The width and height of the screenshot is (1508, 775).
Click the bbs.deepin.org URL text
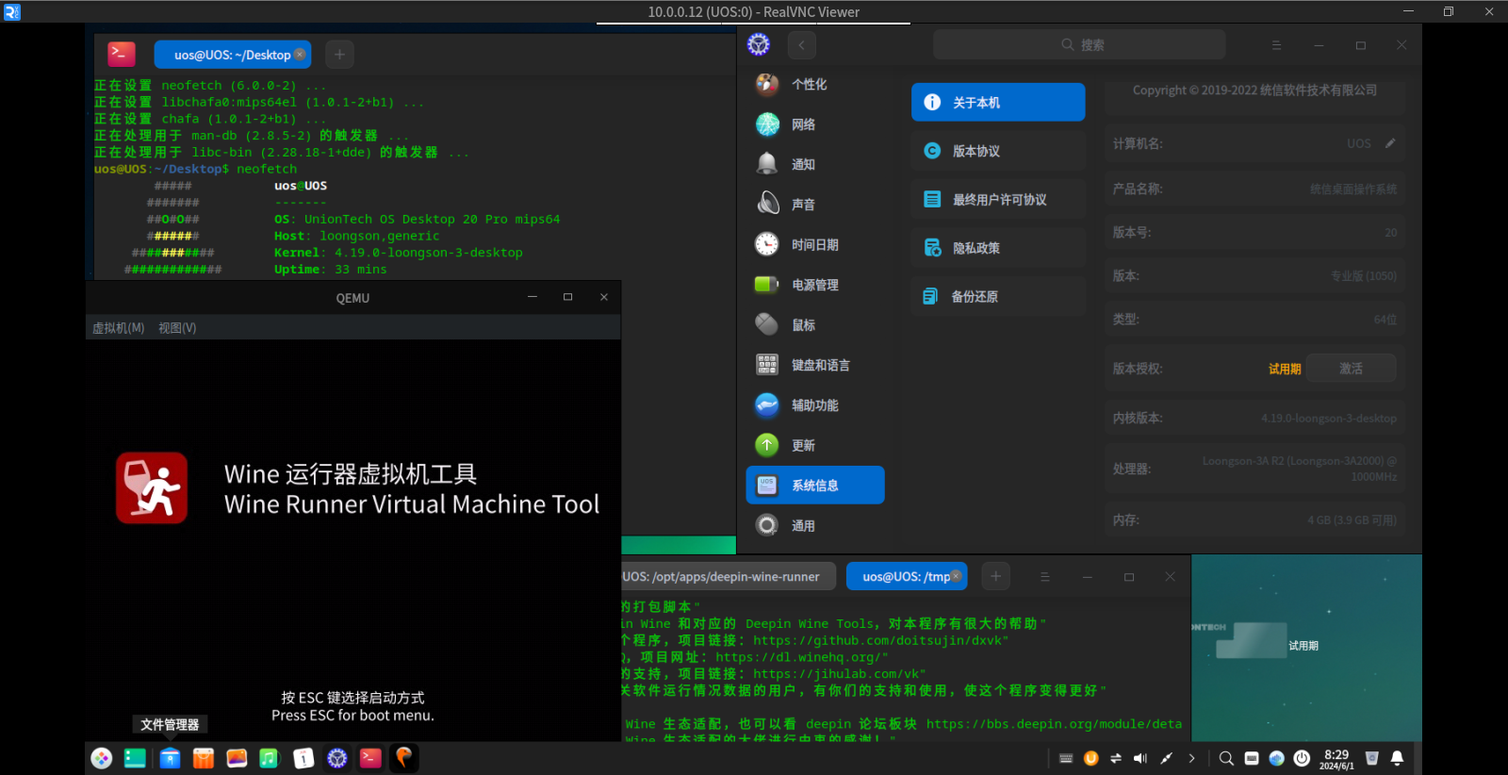pyautogui.click(x=1054, y=724)
